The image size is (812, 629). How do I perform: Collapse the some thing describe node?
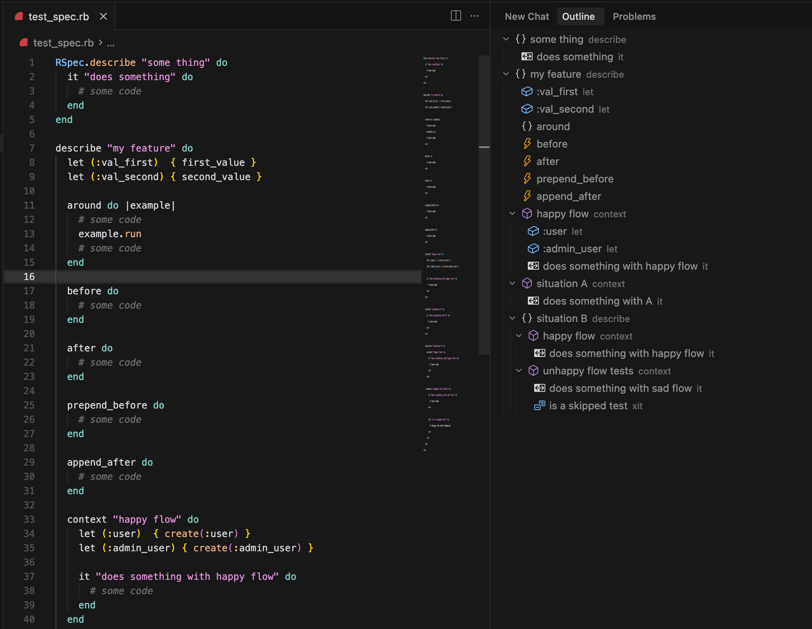506,39
